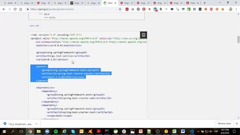Screen dimensions: 240x135
Task: Bookmark this page with the star icon
Action: (120, 9)
